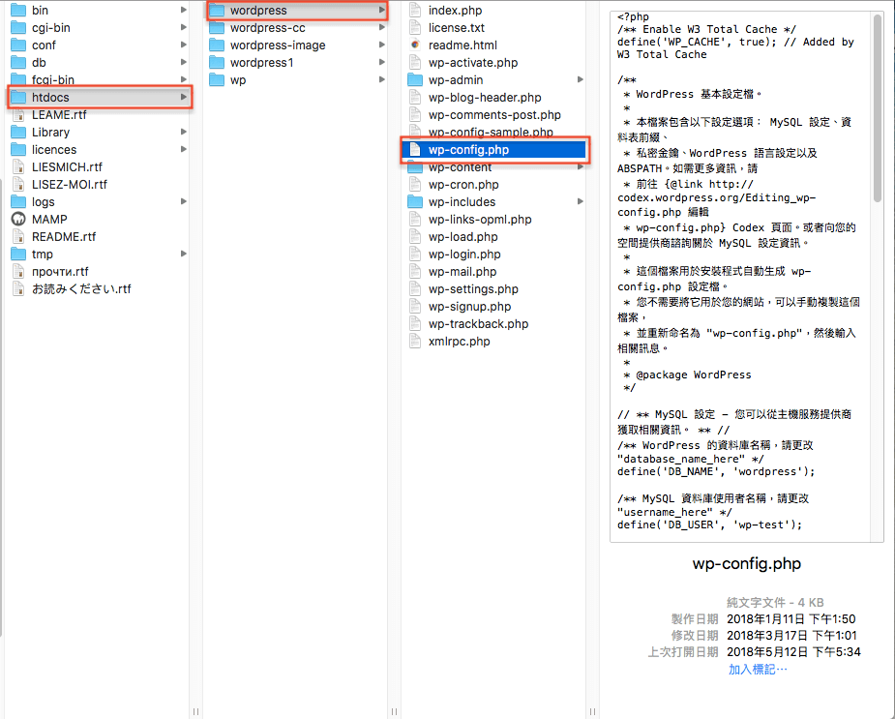The height and width of the screenshot is (719, 895).
Task: Click the 修改日期 value 2018年3月17日
Action: click(x=791, y=635)
